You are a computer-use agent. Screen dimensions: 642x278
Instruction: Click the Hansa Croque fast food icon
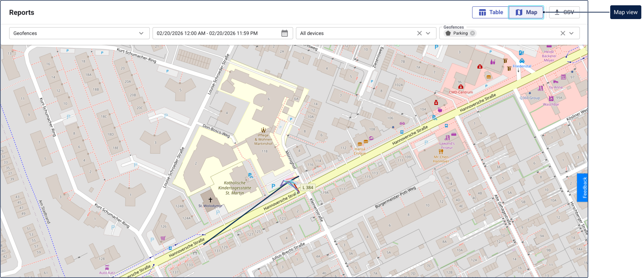coord(360,144)
